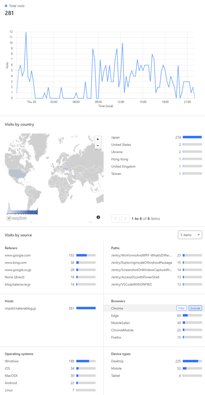Select referer www.google.co.jp
Screen dimensions: 205x395
coord(50,270)
